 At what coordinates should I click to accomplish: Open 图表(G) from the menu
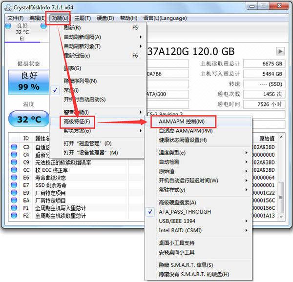[98, 68]
